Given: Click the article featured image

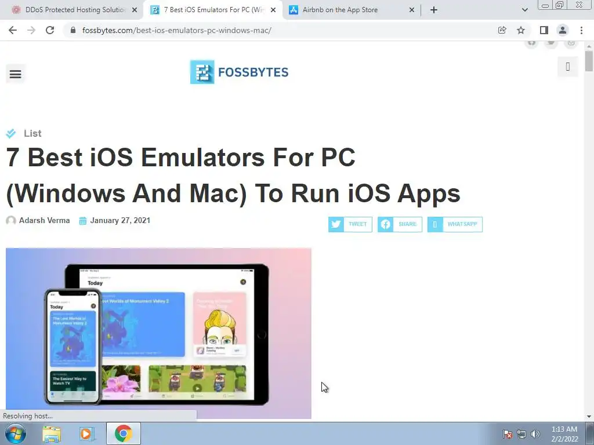Looking at the screenshot, I should click(x=158, y=333).
